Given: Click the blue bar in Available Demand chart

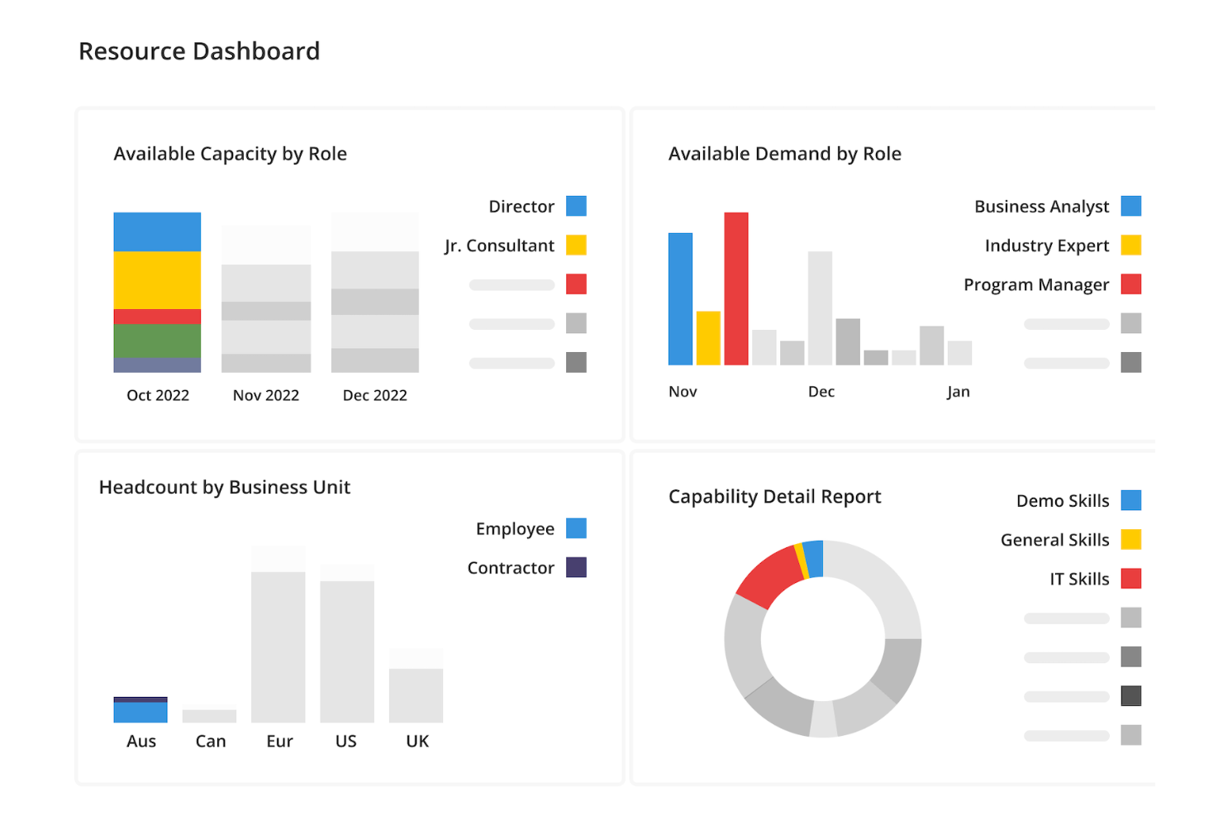Looking at the screenshot, I should [681, 299].
